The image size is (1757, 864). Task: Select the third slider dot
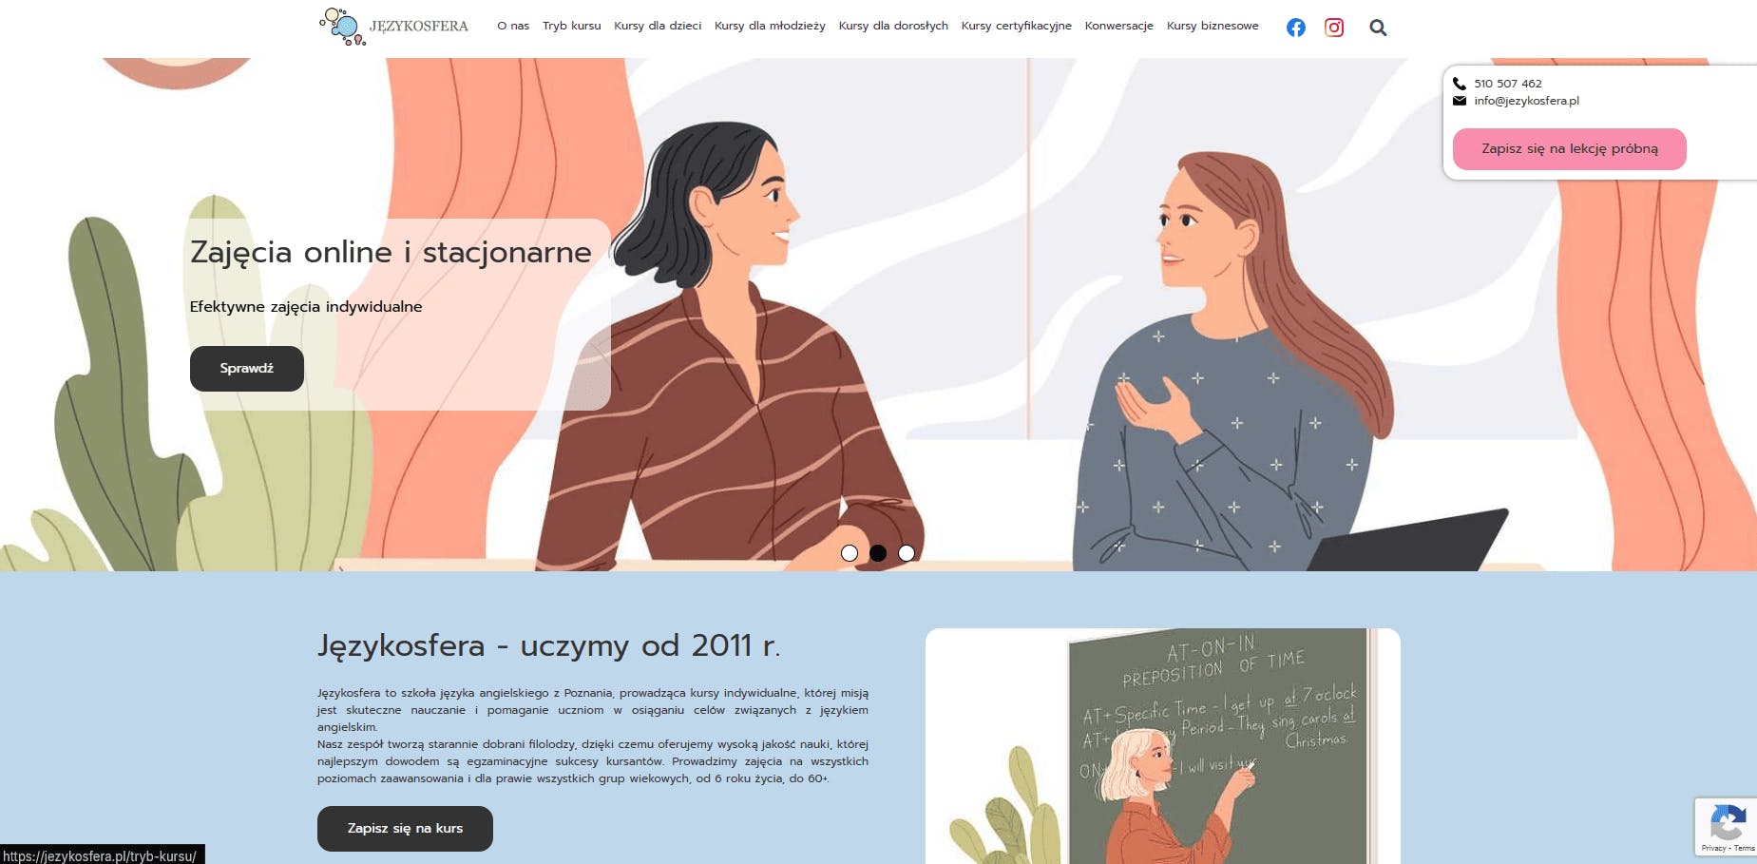coord(907,553)
